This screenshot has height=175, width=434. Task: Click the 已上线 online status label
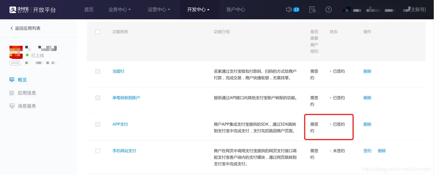point(37,56)
